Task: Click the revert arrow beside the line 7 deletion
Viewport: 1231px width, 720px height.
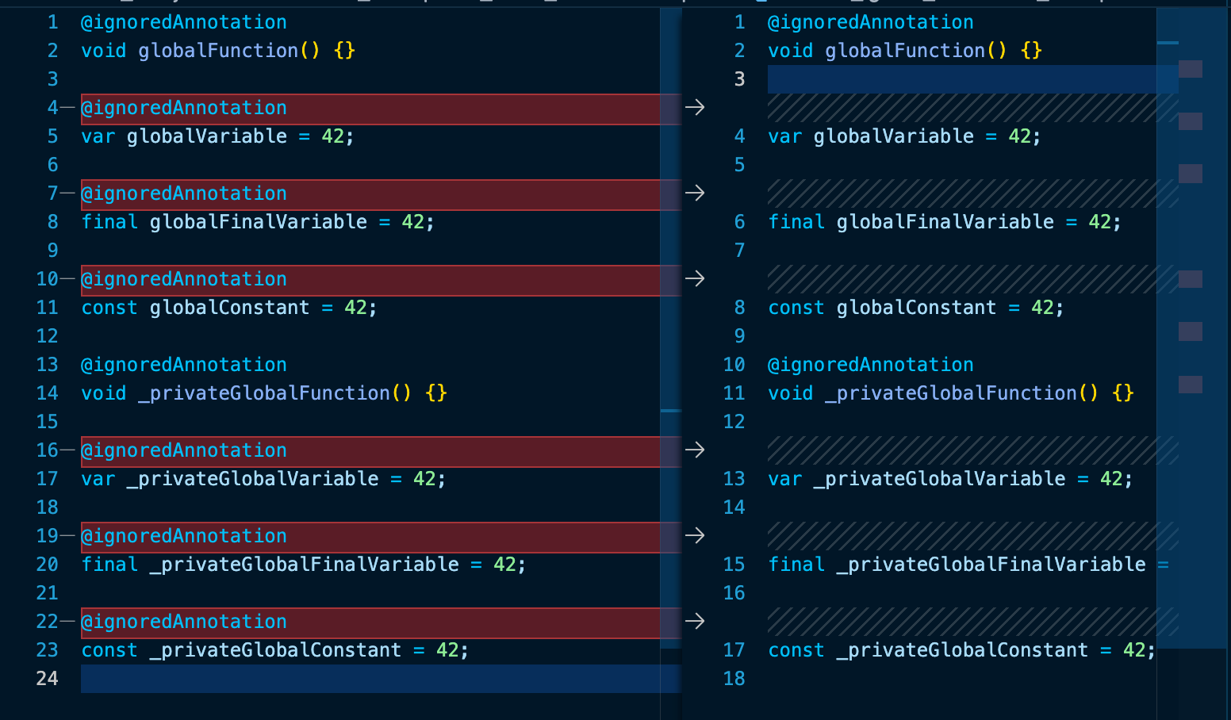Action: point(696,193)
